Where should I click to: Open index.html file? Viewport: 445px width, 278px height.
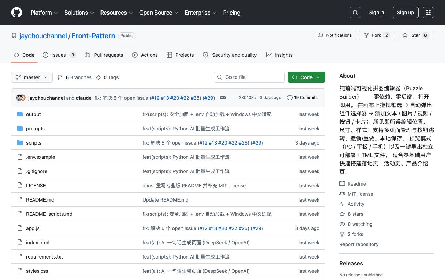click(38, 243)
